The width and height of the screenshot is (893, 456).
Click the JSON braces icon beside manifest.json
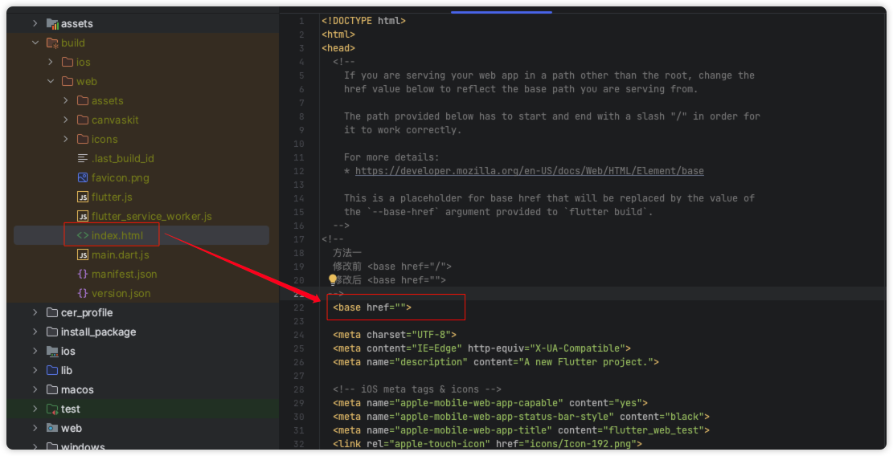point(83,274)
